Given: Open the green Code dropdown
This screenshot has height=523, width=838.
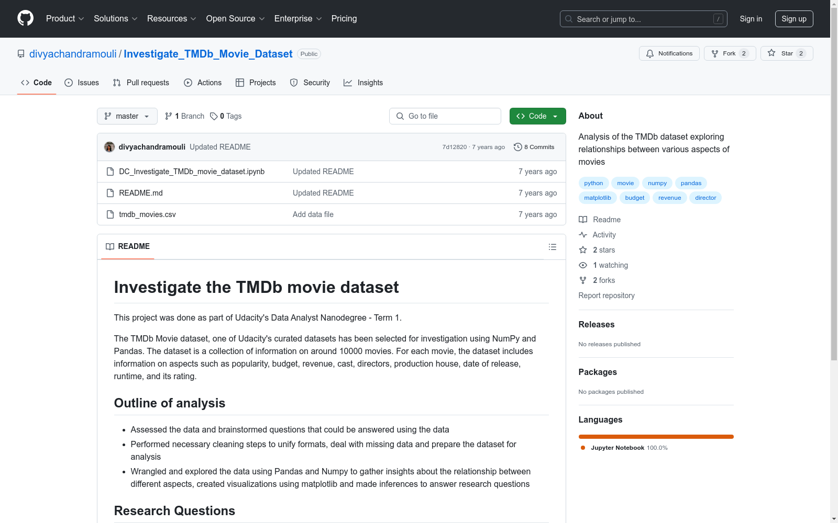Looking at the screenshot, I should [x=537, y=116].
